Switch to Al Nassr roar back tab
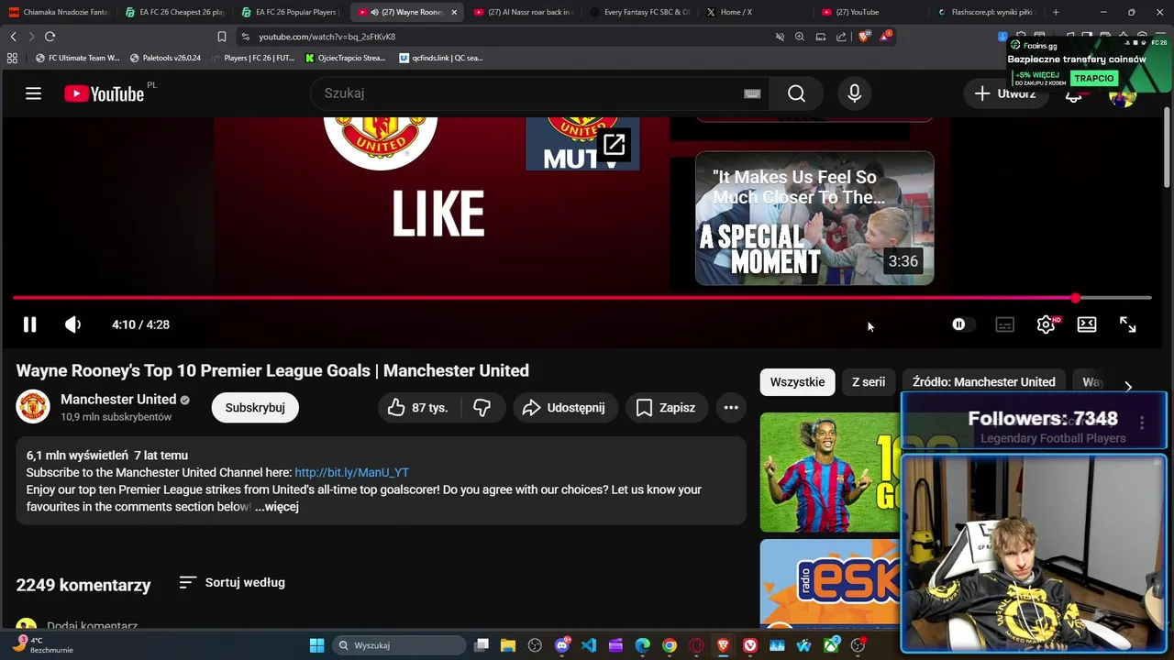This screenshot has width=1174, height=660. (523, 12)
